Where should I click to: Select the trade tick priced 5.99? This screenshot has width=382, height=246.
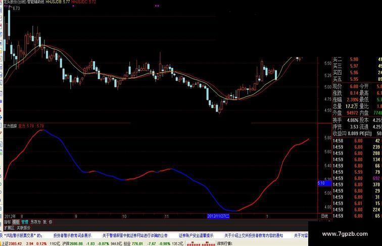[x=357, y=172]
